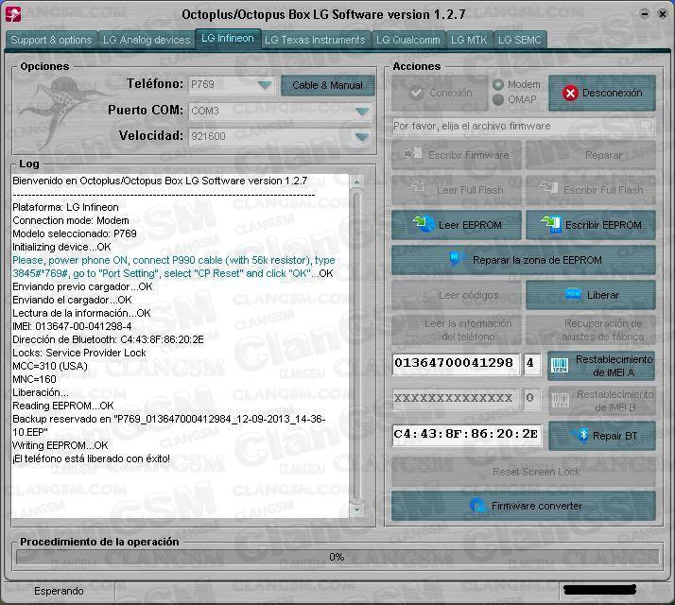Open the LG MTK tab
This screenshot has height=605, width=675.
[x=469, y=40]
